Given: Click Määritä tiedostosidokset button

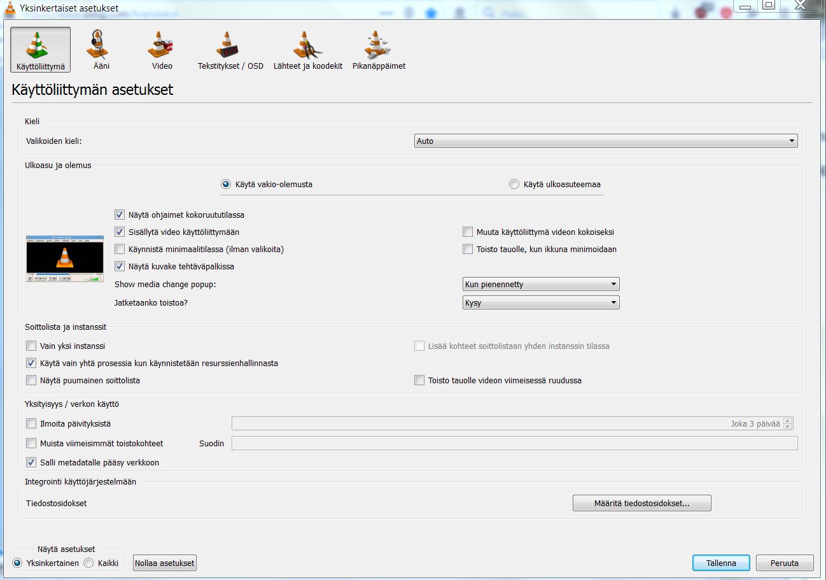Looking at the screenshot, I should tap(641, 504).
